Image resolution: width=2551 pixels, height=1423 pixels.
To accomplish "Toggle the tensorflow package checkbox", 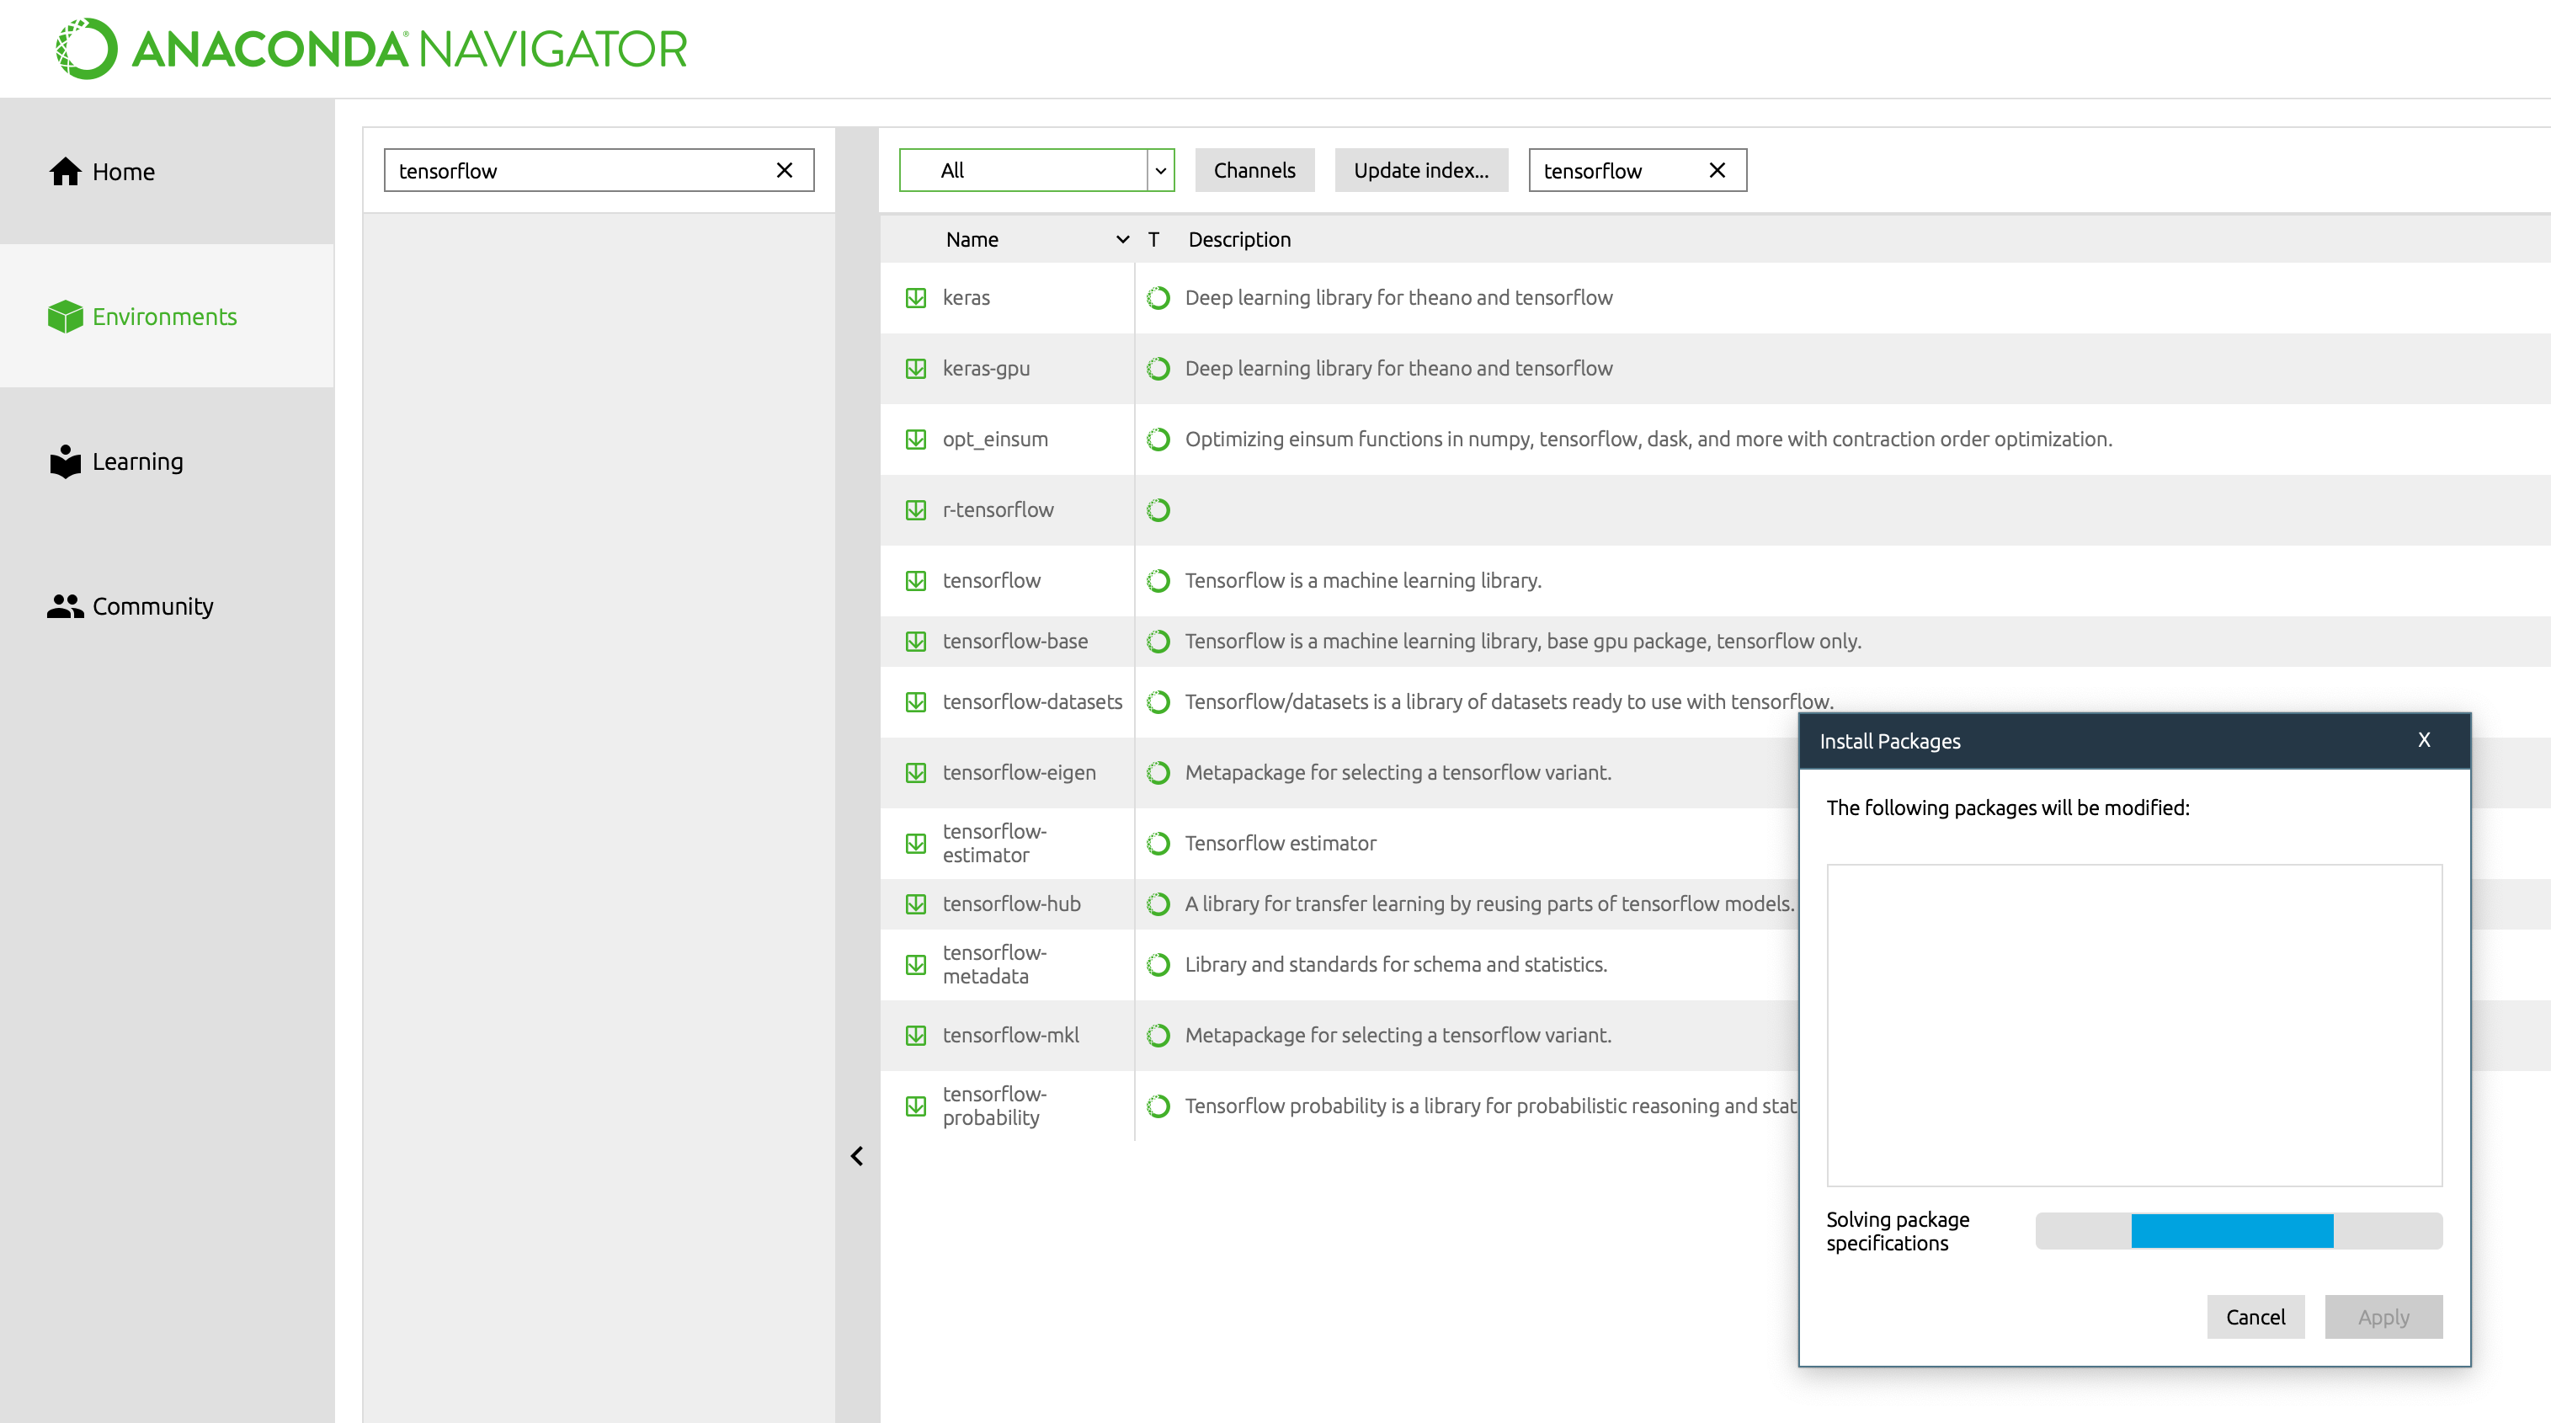I will 916,580.
